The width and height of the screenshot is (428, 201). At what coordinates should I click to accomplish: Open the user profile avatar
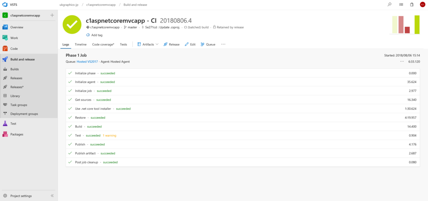pos(422,5)
